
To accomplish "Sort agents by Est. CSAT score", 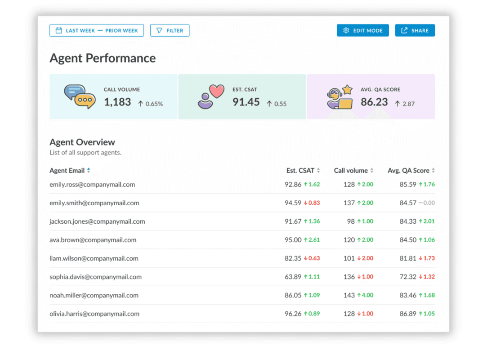I will [x=318, y=170].
